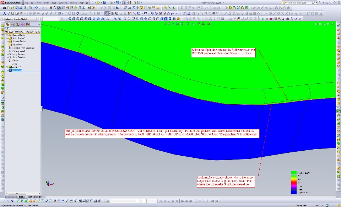Click the draft analysis gradient color bar
The height and width of the screenshot is (207, 341).
(x=294, y=183)
